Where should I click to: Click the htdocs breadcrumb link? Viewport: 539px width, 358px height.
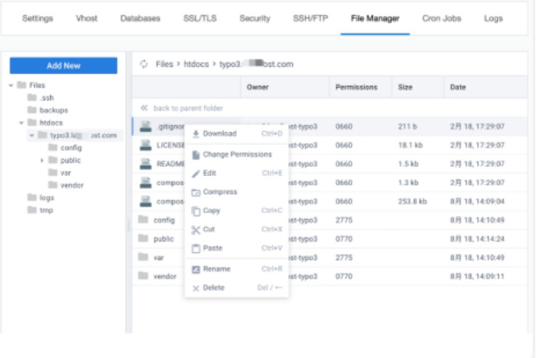(197, 64)
